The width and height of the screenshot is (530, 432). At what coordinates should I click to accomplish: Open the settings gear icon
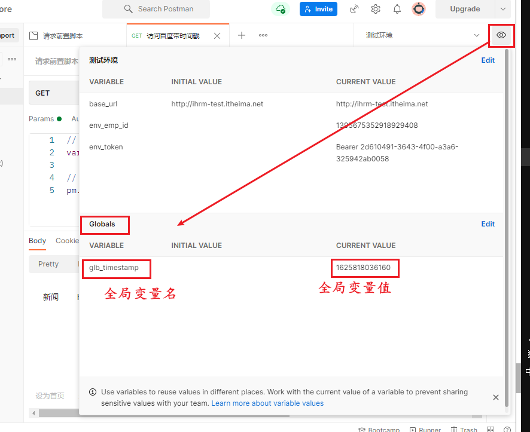(x=376, y=9)
